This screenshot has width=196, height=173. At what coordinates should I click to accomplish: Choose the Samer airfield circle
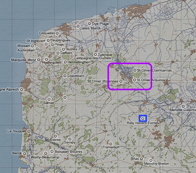pyautogui.click(x=49, y=99)
